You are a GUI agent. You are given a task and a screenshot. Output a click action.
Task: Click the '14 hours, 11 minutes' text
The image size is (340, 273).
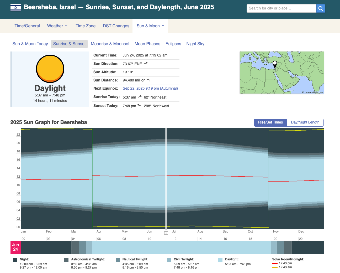tap(50, 101)
